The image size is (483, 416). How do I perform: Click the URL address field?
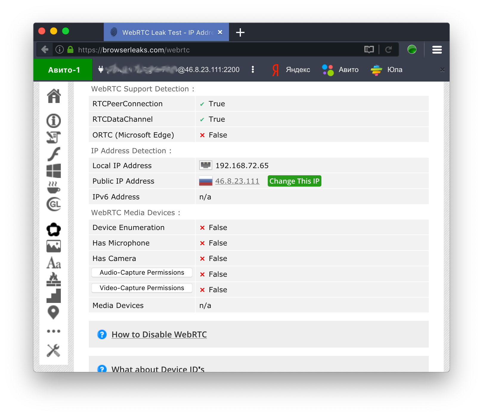pyautogui.click(x=218, y=50)
